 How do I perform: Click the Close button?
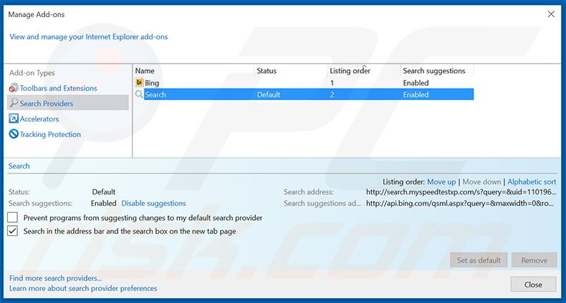click(533, 284)
